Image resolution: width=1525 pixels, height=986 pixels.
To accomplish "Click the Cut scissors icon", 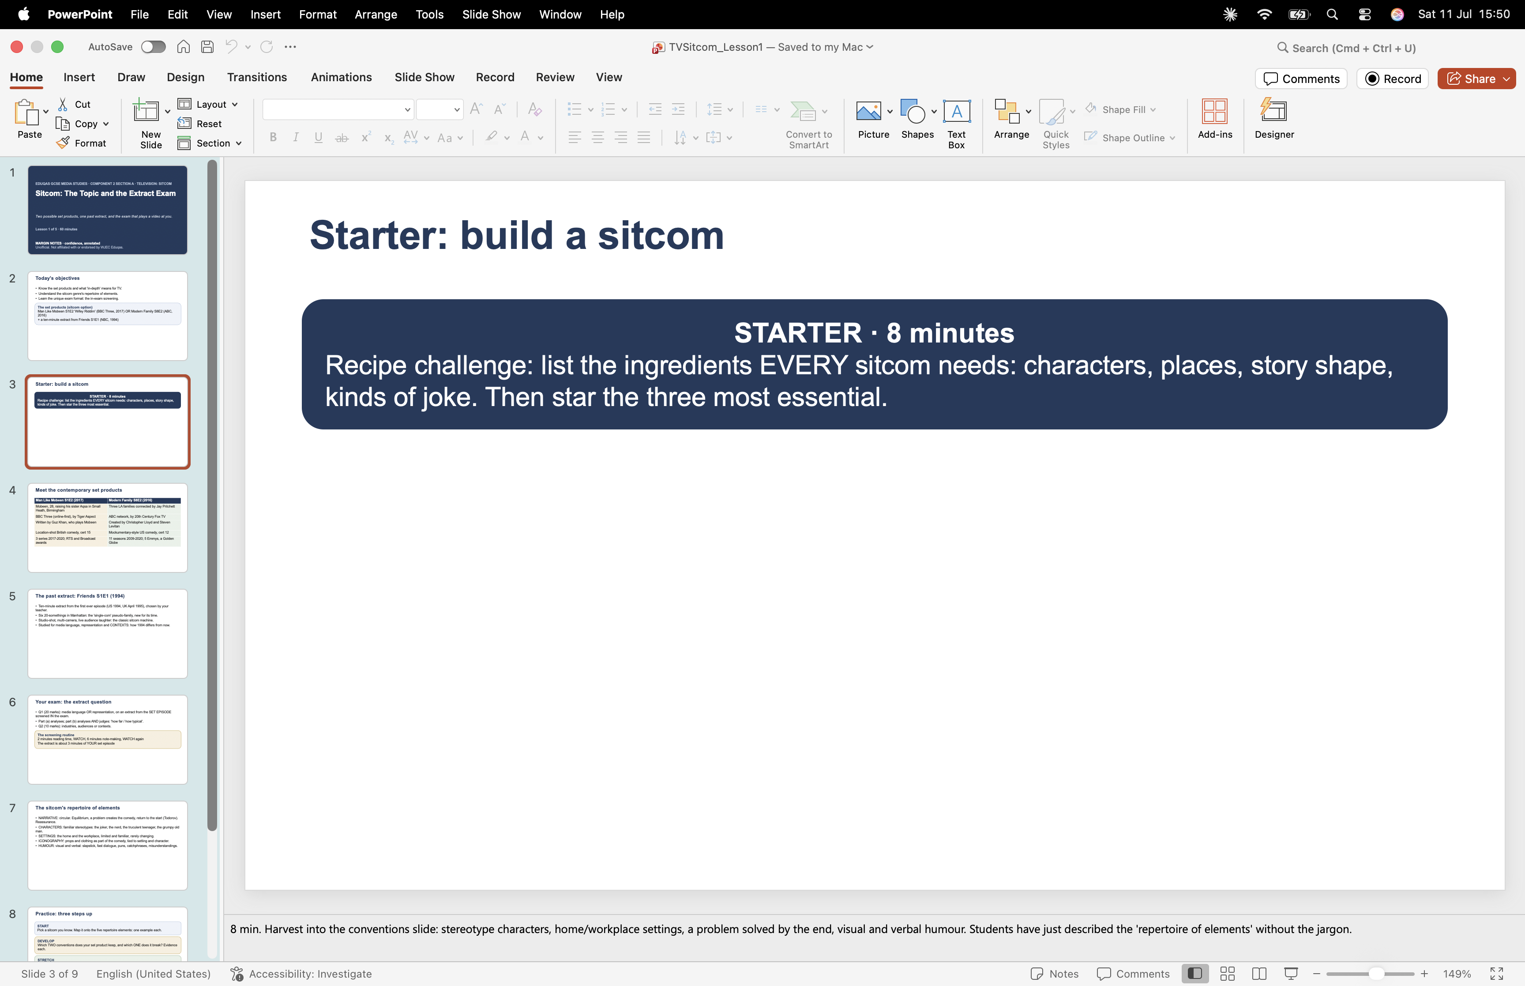I will (63, 104).
